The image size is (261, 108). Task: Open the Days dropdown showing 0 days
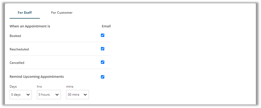pos(21,94)
